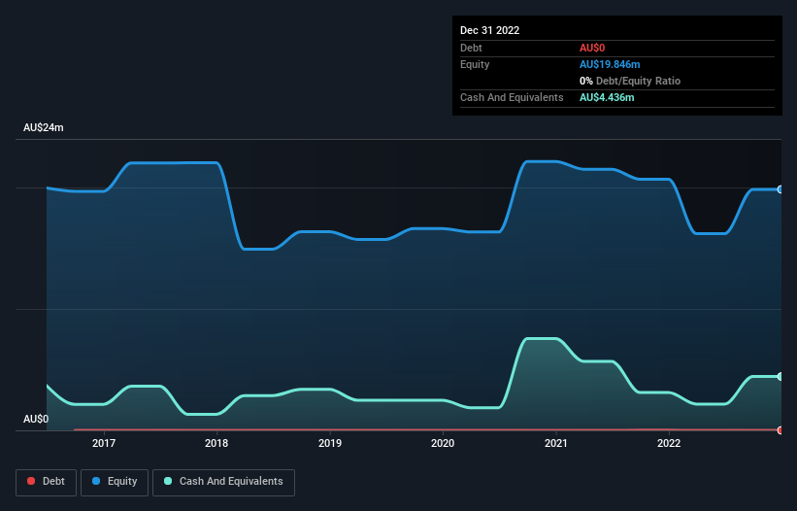Click the tooltip date Dec 31 2022
Viewport: 797px width, 511px height.
coord(490,30)
